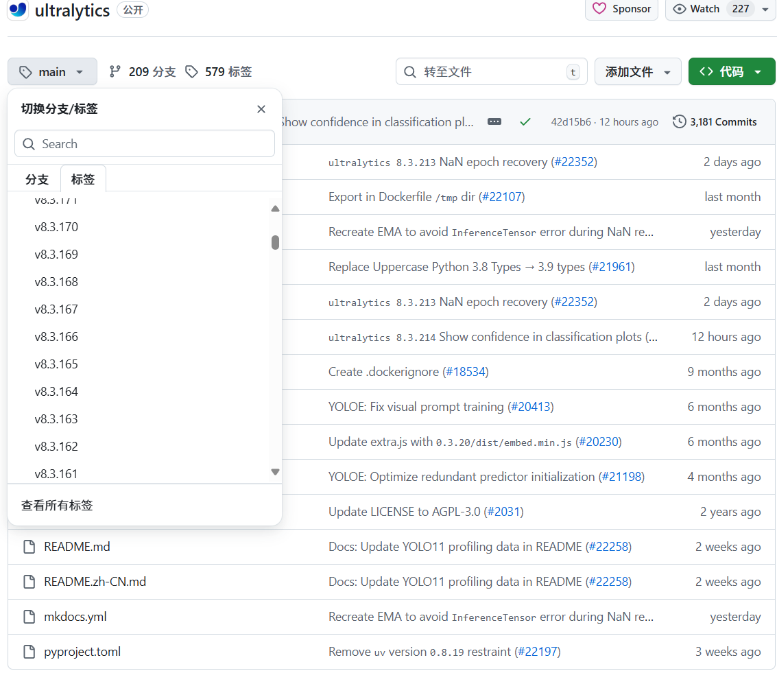777x673 pixels.
Task: Expand the 添加文件 dropdown
Action: (x=638, y=72)
